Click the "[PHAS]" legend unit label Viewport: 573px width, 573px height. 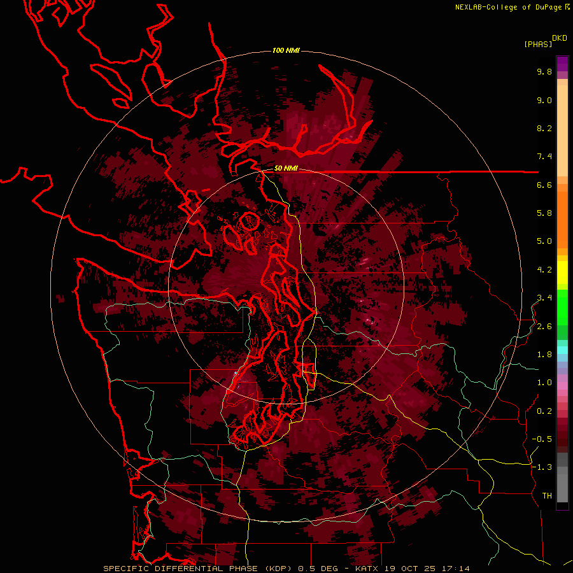(538, 45)
